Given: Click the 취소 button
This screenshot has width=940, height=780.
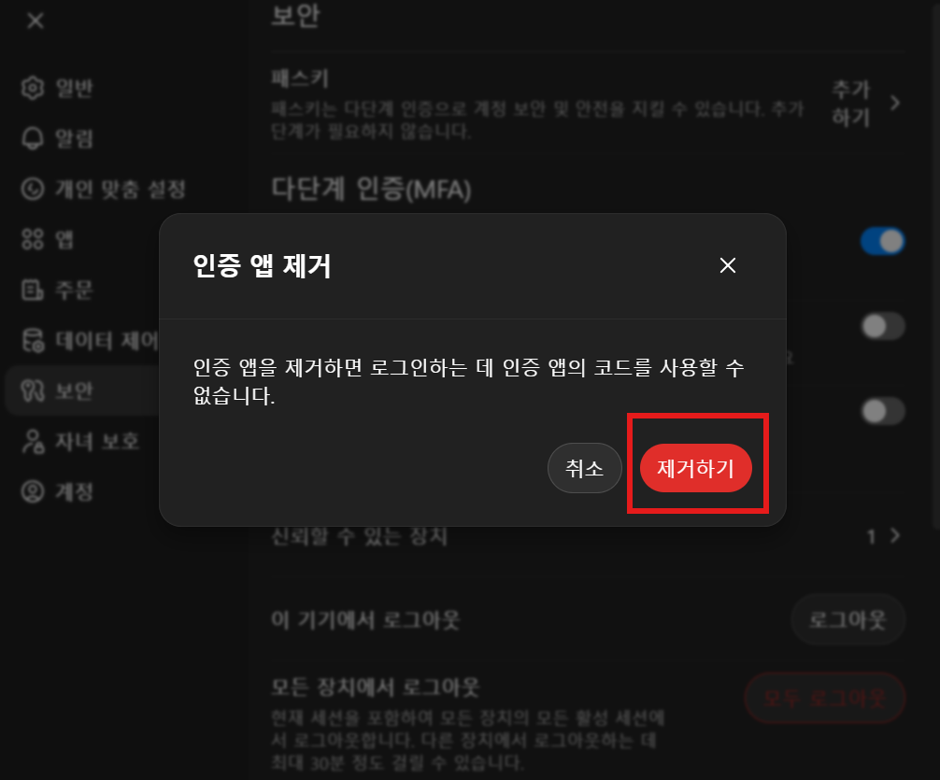Looking at the screenshot, I should click(585, 468).
